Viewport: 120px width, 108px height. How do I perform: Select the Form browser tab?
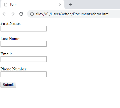pos(32,5)
